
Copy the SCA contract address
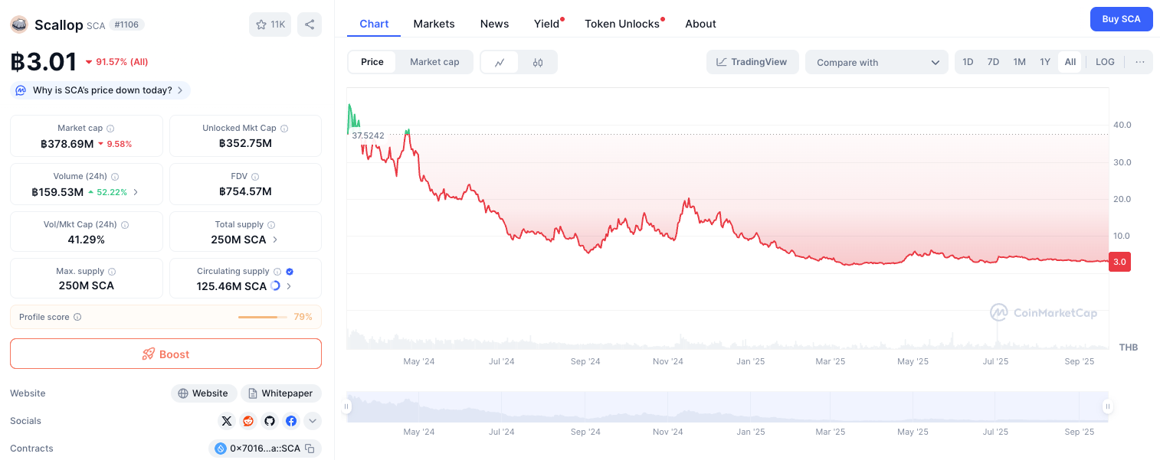[310, 449]
